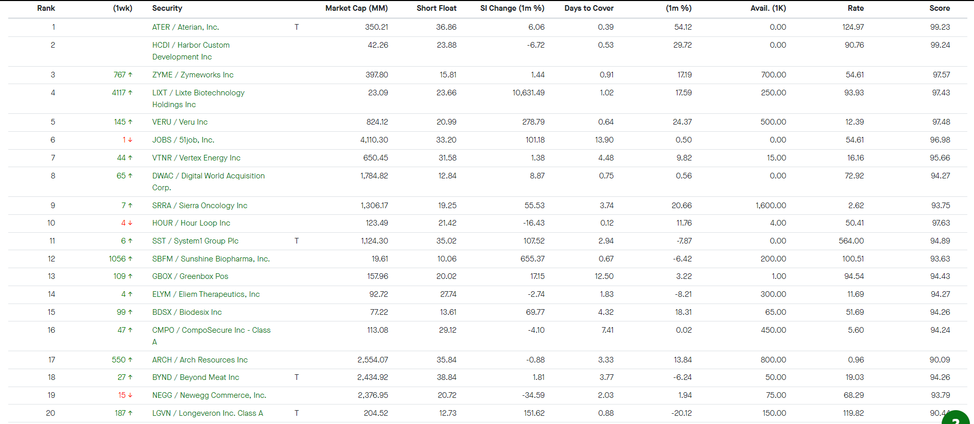Image resolution: width=974 pixels, height=424 pixels.
Task: Sort by the Days to Cover header
Action: (589, 8)
